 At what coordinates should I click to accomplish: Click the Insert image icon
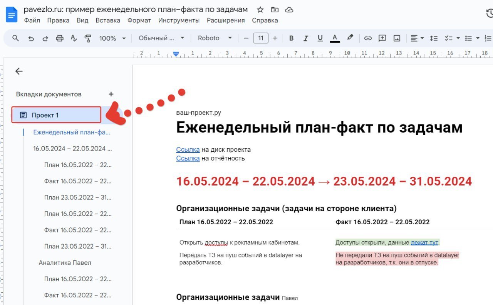397,38
